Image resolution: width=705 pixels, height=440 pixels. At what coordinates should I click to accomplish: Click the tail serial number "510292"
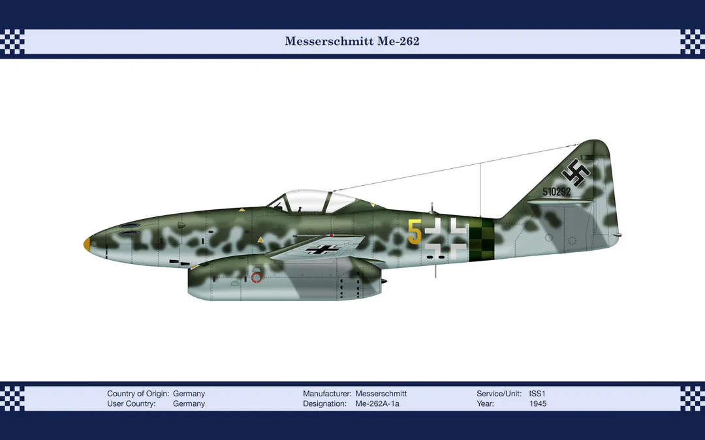point(557,192)
